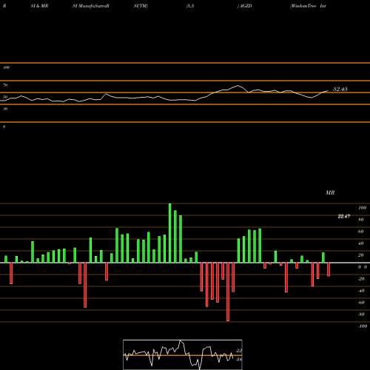Click the end point of the white RSI line
The height and width of the screenshot is (370, 370).
(x=328, y=91)
